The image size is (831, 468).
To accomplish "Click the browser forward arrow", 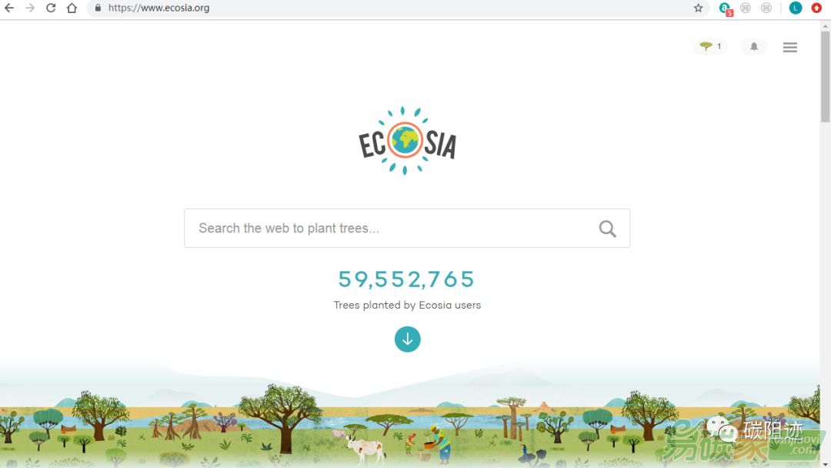I will click(x=30, y=8).
